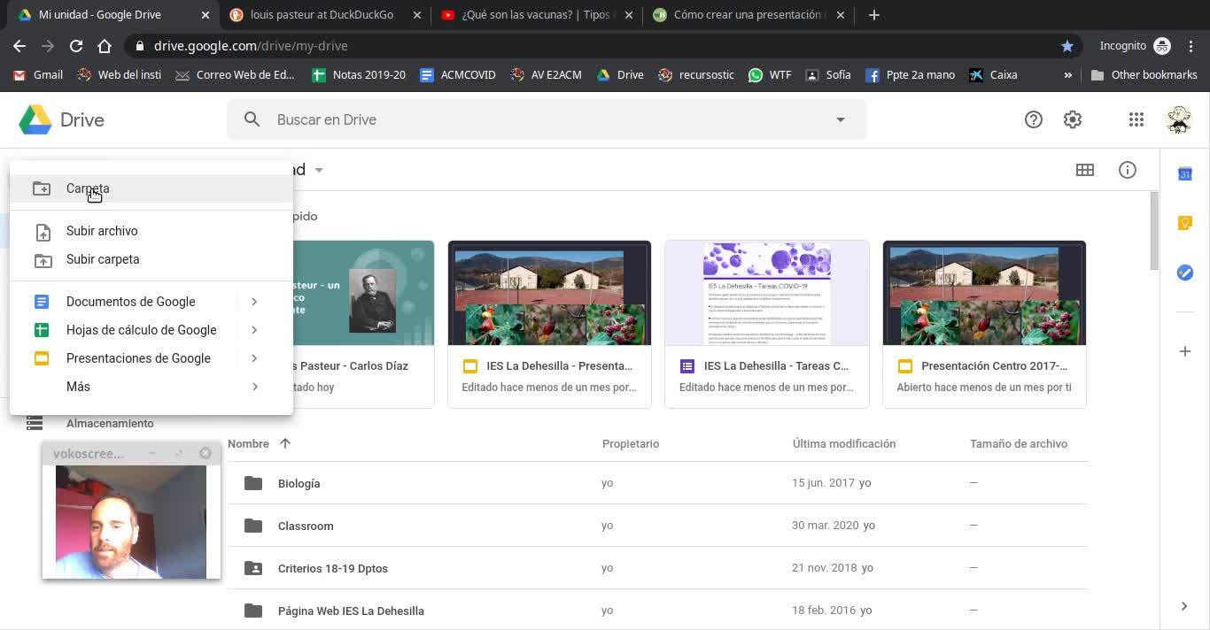The width and height of the screenshot is (1210, 630).
Task: Open the IES La Dehesilla Tareas thumbnail
Action: [766, 293]
